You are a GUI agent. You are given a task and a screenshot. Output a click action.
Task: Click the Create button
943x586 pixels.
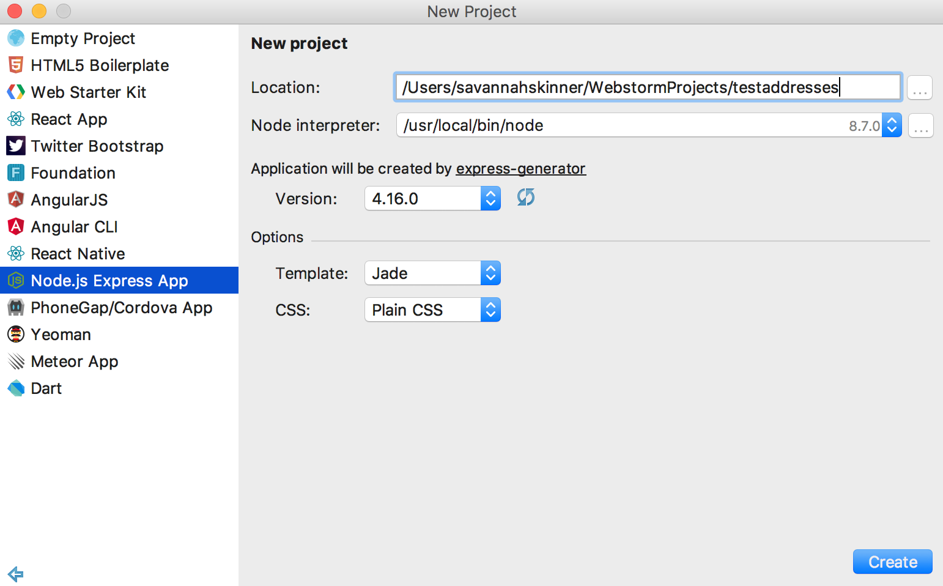coord(892,562)
